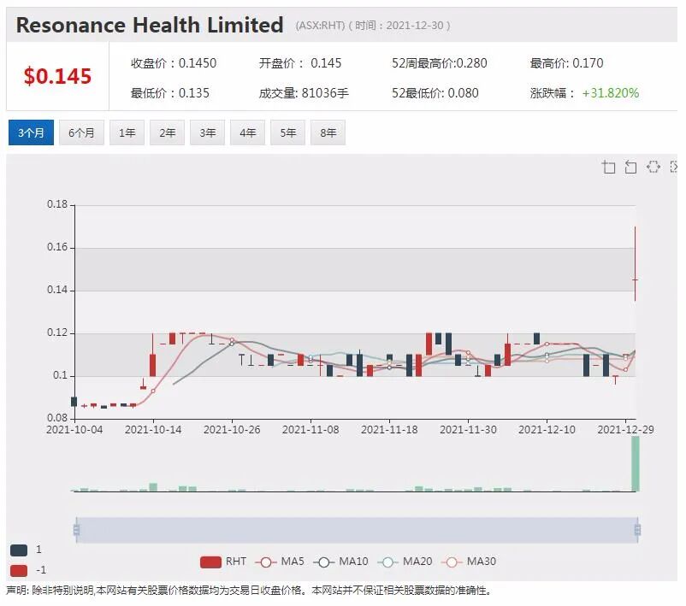Click the 0.18 y-axis label

(x=57, y=204)
